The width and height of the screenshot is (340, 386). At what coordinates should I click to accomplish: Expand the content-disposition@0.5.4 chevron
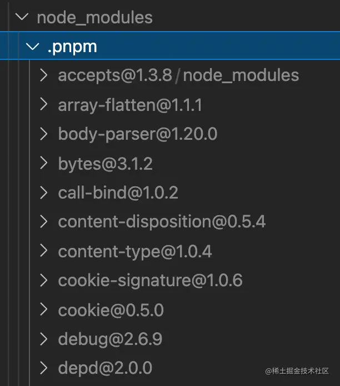(x=44, y=221)
